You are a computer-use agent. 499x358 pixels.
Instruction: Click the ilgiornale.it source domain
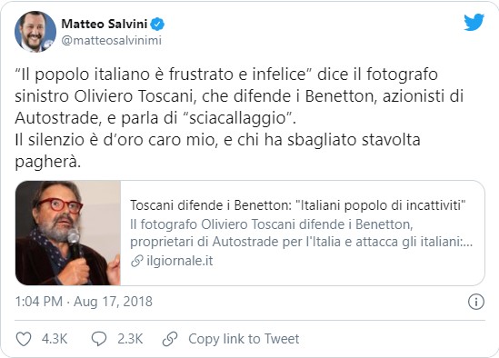(179, 261)
